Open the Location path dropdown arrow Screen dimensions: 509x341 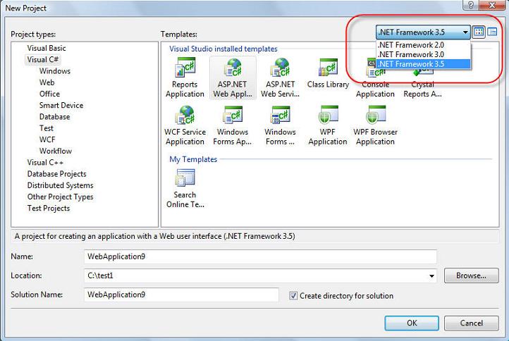coord(431,275)
